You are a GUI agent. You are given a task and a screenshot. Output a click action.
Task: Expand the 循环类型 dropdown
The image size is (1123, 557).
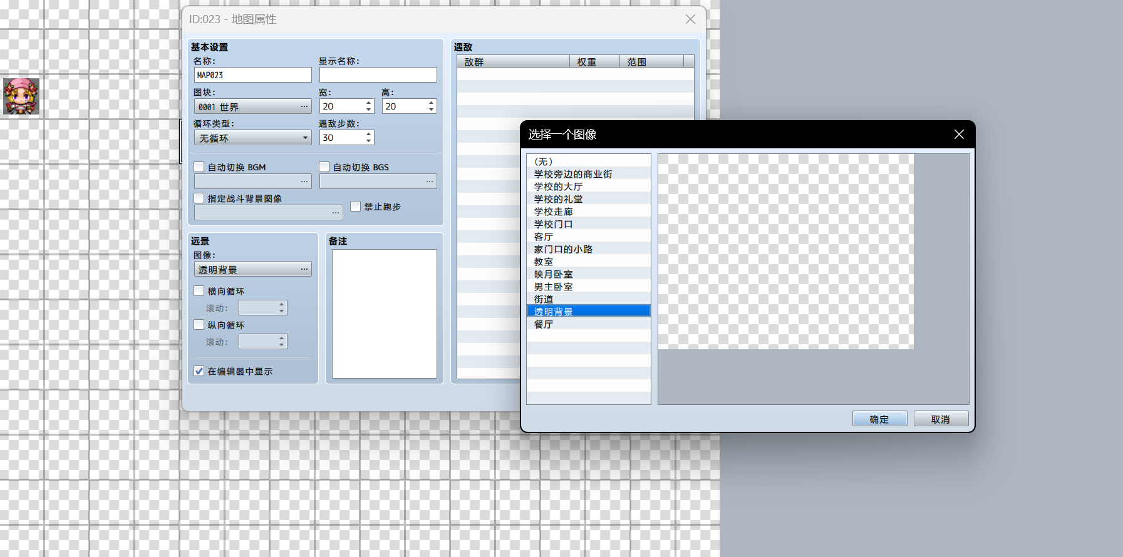tap(253, 138)
